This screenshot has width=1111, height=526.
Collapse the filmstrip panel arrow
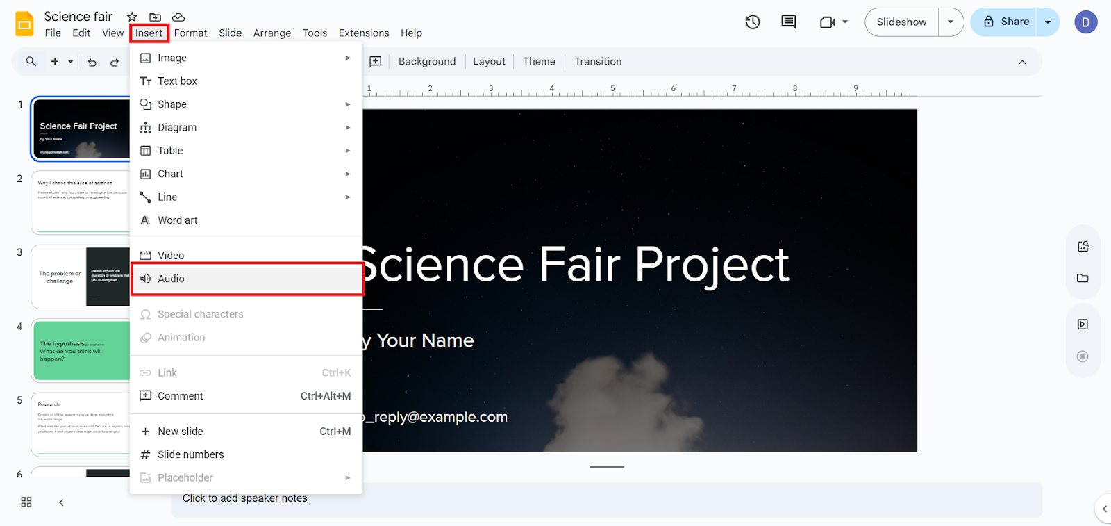point(61,502)
